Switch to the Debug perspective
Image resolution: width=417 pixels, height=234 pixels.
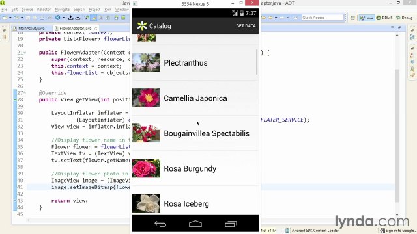(404, 18)
